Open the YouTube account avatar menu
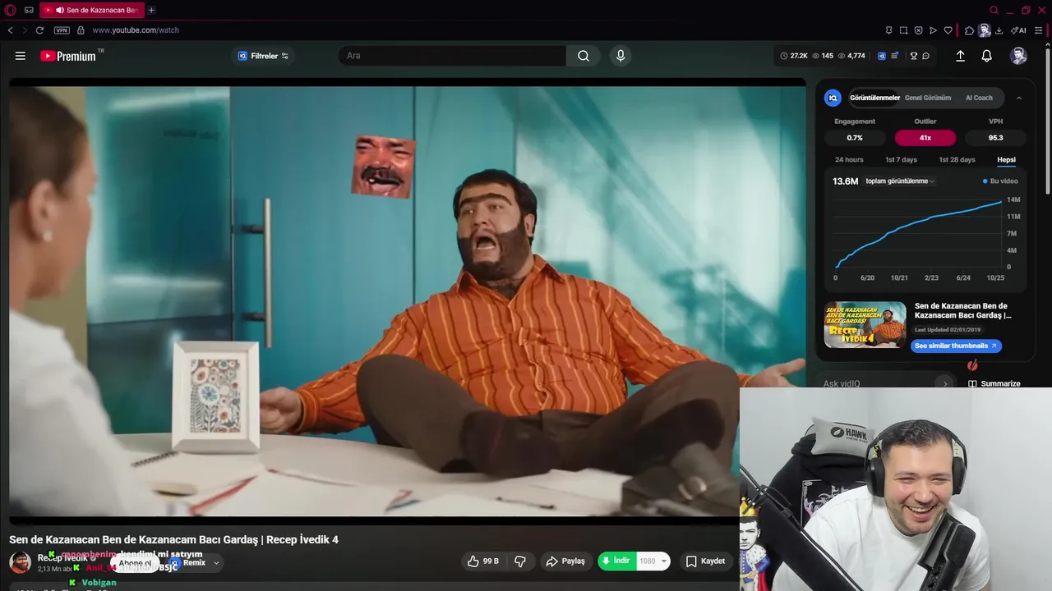Image resolution: width=1052 pixels, height=591 pixels. 1018,56
